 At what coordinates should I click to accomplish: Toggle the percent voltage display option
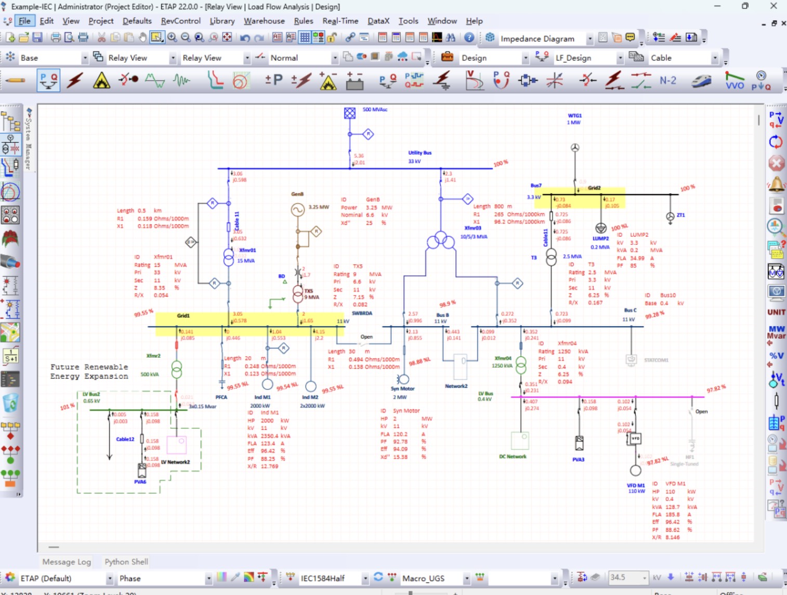click(x=776, y=356)
